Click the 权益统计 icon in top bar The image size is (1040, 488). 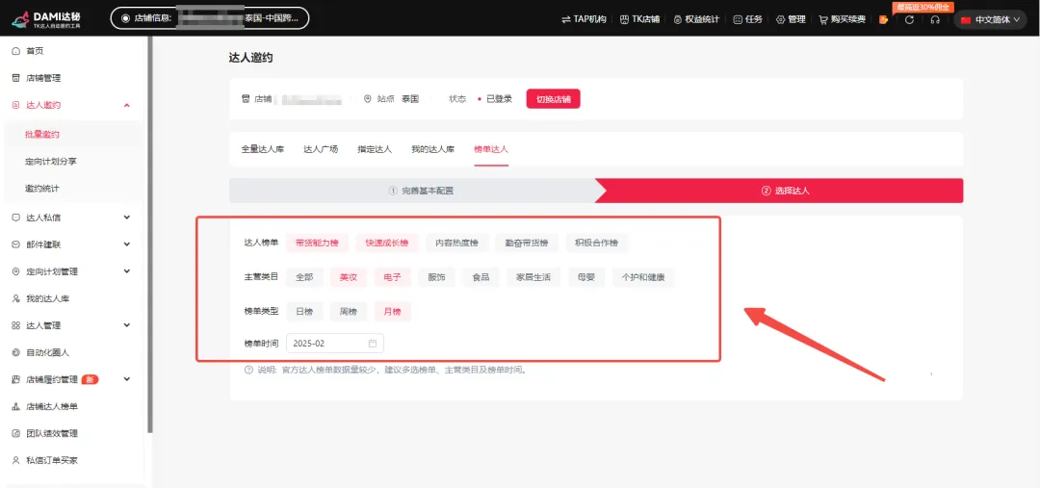point(677,20)
